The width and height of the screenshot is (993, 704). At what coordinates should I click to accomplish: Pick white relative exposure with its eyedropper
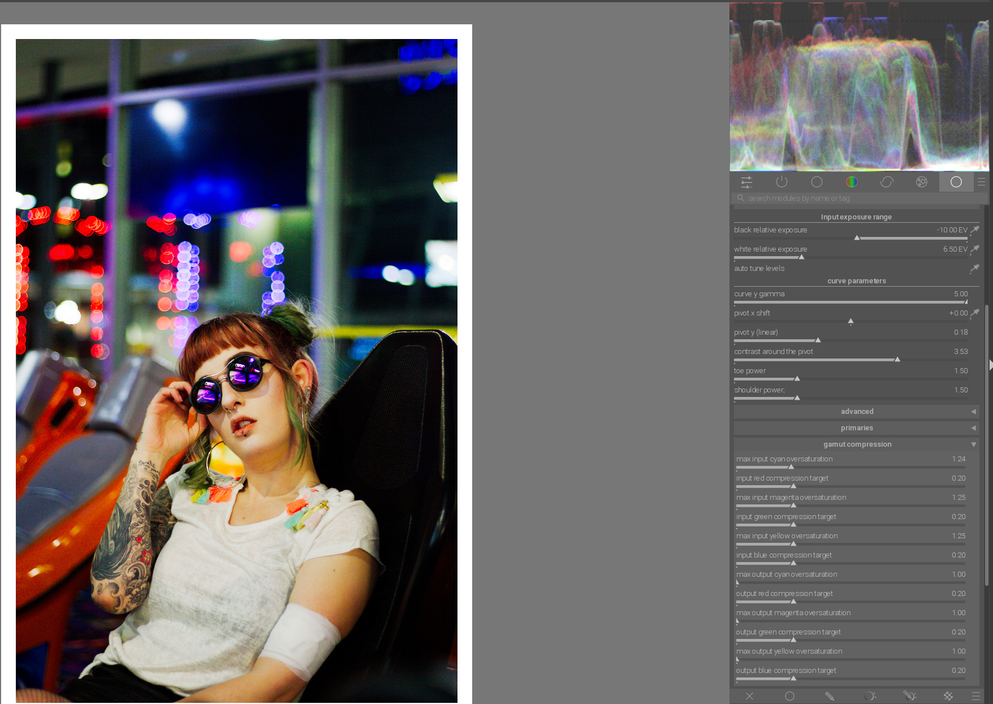pos(975,249)
